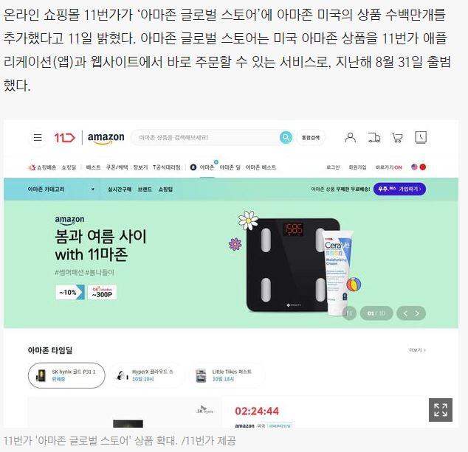The height and width of the screenshot is (452, 468).
Task: Click the 11st logo
Action: pos(64,137)
